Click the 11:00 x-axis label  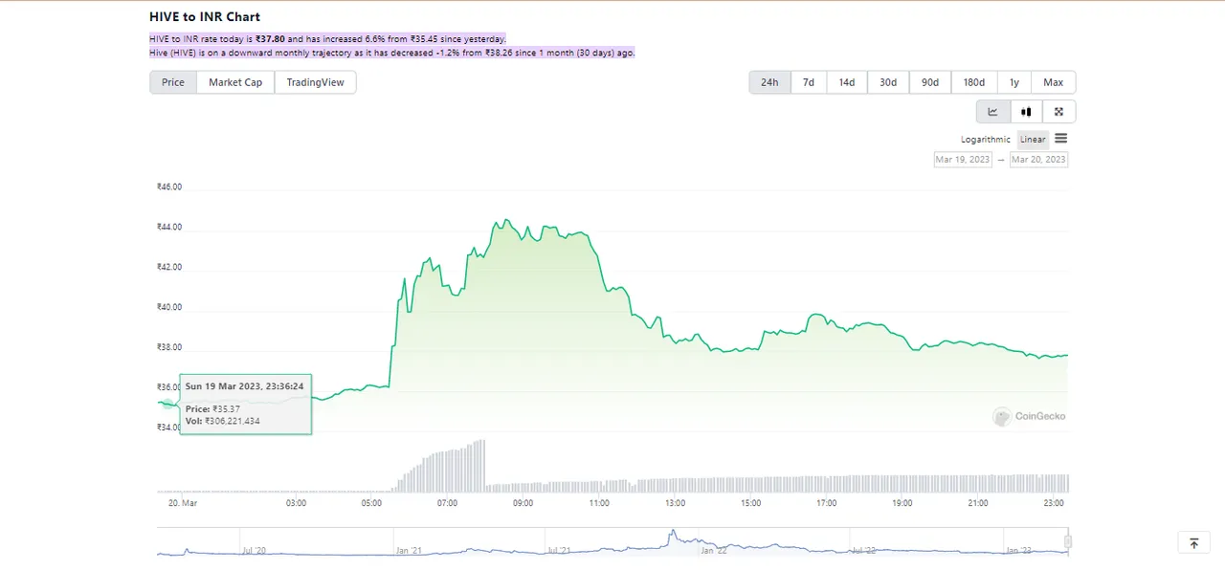599,503
